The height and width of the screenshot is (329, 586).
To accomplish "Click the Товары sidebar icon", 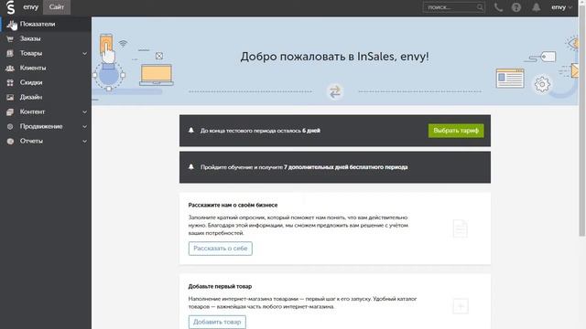I will [10, 53].
